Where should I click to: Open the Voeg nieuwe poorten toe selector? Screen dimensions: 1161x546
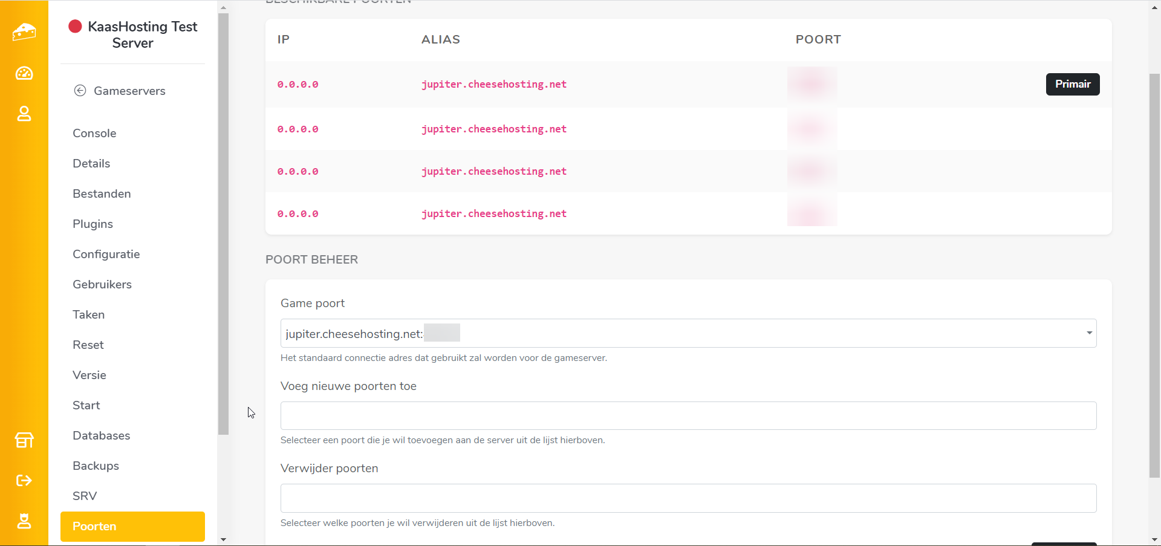tap(688, 416)
